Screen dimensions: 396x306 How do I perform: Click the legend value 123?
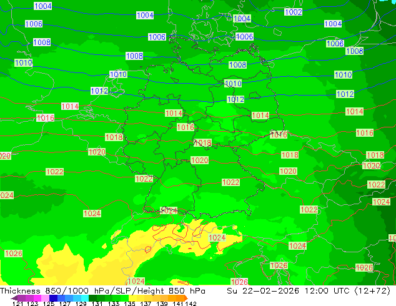(x=32, y=304)
